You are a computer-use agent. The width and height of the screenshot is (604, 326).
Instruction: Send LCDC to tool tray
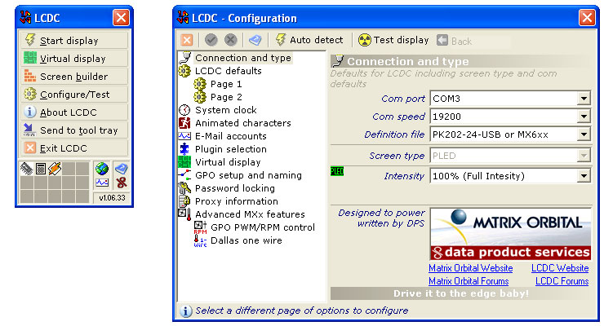(73, 130)
